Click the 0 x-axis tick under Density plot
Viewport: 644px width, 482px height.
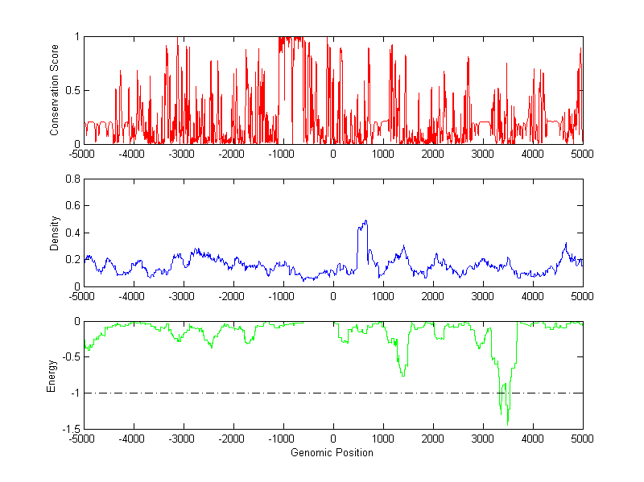[333, 296]
